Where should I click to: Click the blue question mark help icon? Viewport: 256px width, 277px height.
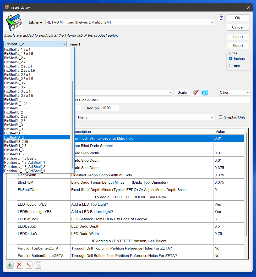[221, 18]
